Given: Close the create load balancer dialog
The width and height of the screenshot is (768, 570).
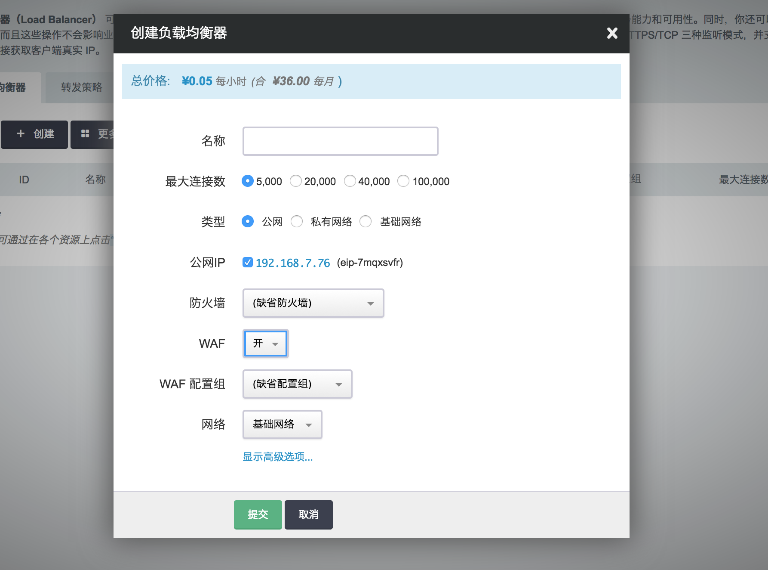Looking at the screenshot, I should [612, 33].
